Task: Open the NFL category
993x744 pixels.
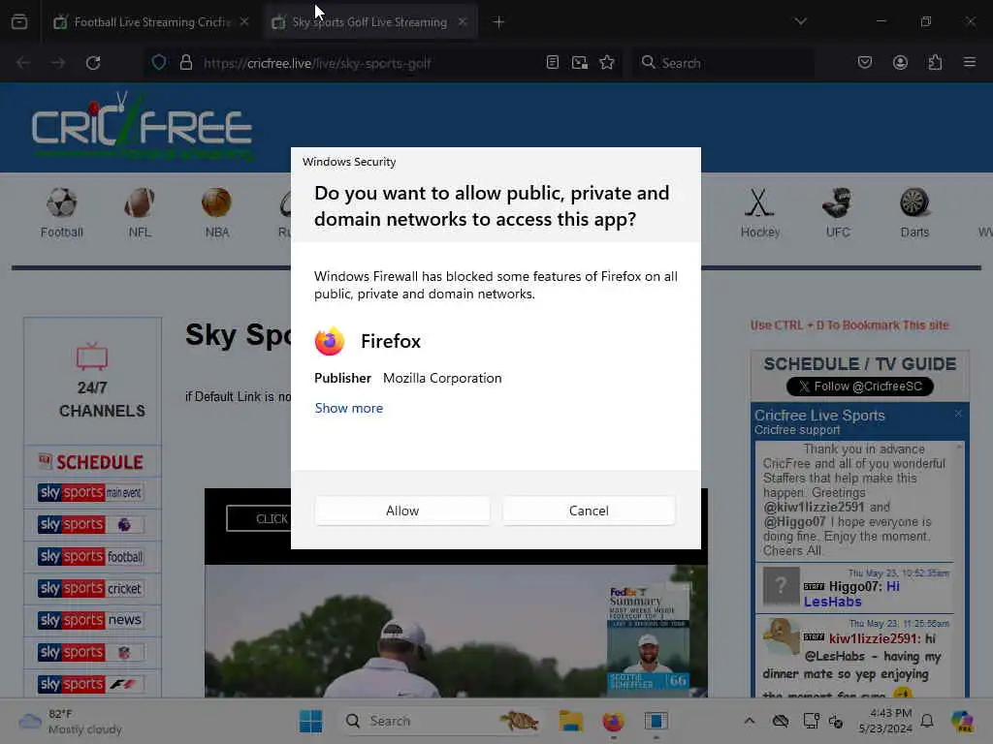Action: pos(140,213)
